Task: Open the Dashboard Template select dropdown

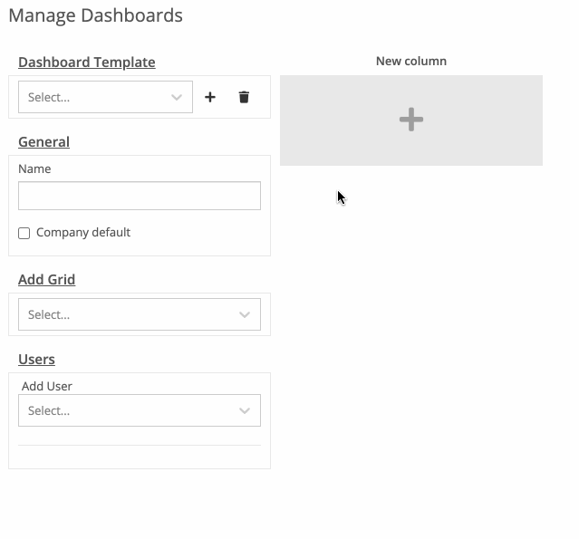Action: (105, 97)
